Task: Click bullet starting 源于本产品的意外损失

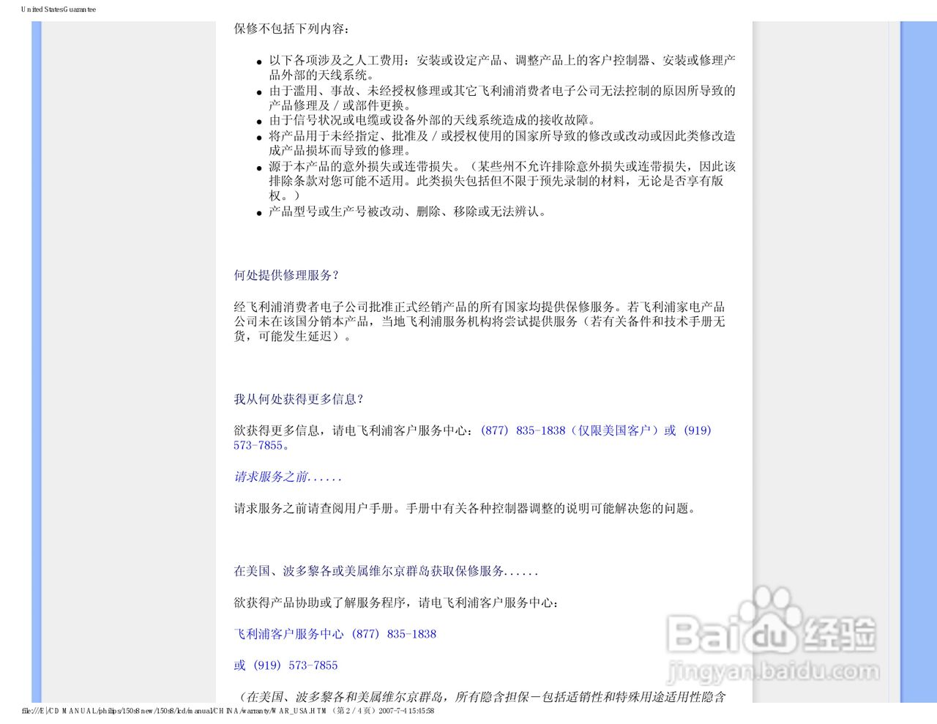Action: pyautogui.click(x=502, y=181)
